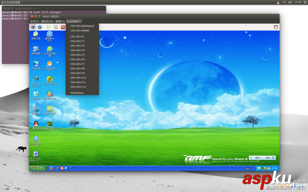Screen dimensions: 308x192
Task: Open the 虚拟机(M) menu
Action: click(47, 22)
